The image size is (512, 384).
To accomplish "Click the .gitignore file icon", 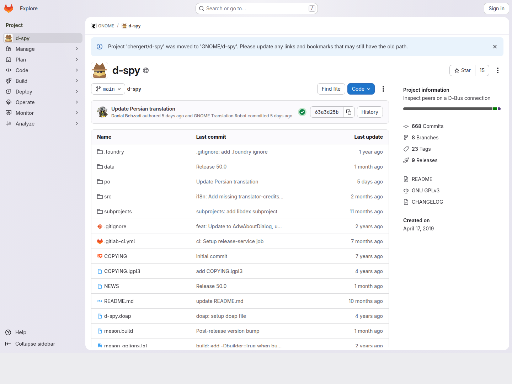I will click(100, 226).
